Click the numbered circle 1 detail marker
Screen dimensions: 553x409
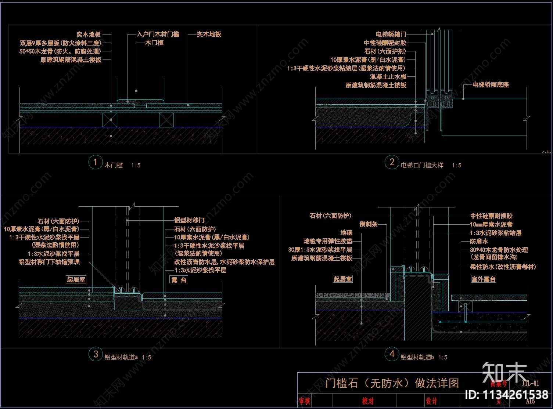pyautogui.click(x=96, y=162)
